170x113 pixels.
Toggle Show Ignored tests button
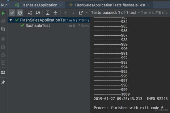[20, 13]
